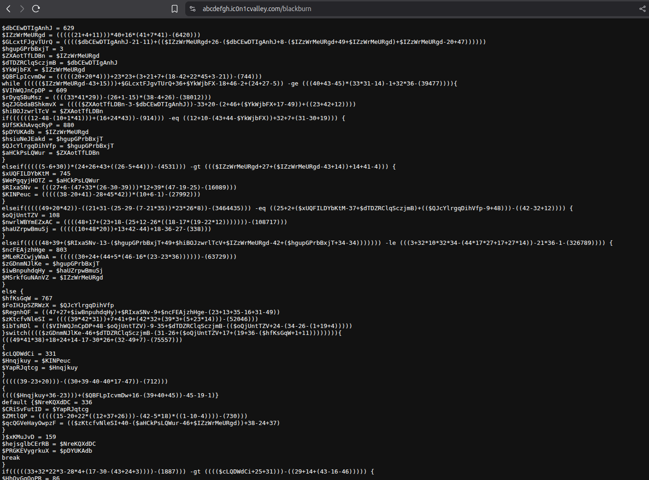Click the "break" statement line
Image resolution: width=649 pixels, height=480 pixels.
tap(11, 458)
